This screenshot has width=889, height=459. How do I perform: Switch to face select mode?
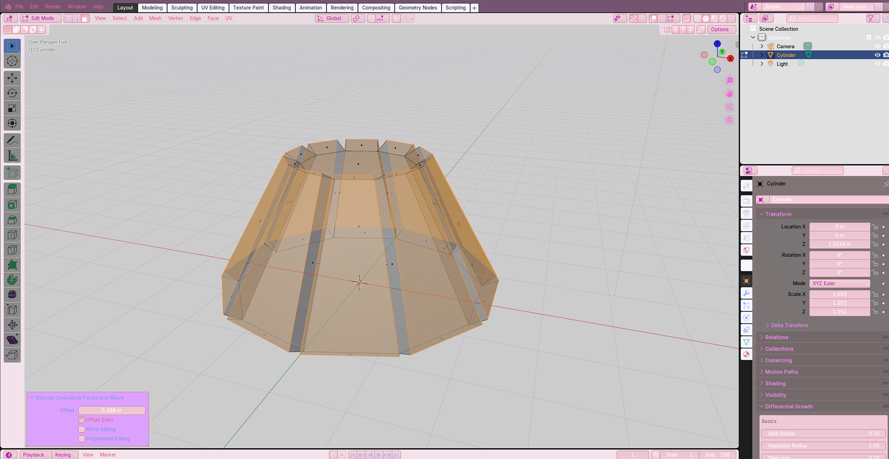(85, 19)
